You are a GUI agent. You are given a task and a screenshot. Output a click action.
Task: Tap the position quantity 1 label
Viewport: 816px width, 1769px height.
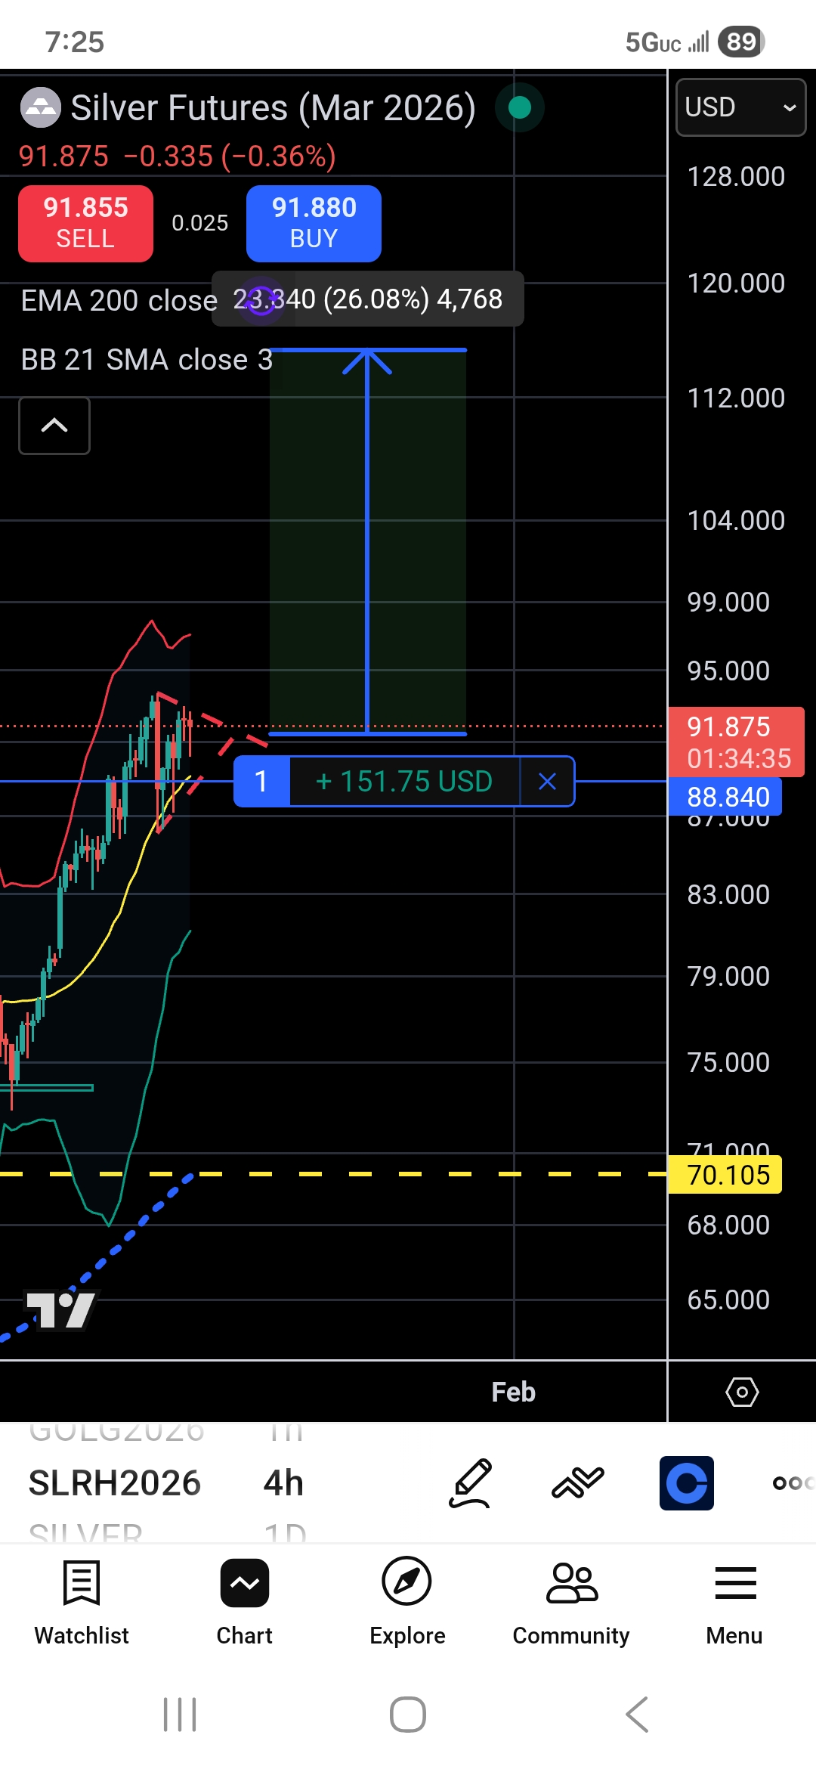pos(261,782)
